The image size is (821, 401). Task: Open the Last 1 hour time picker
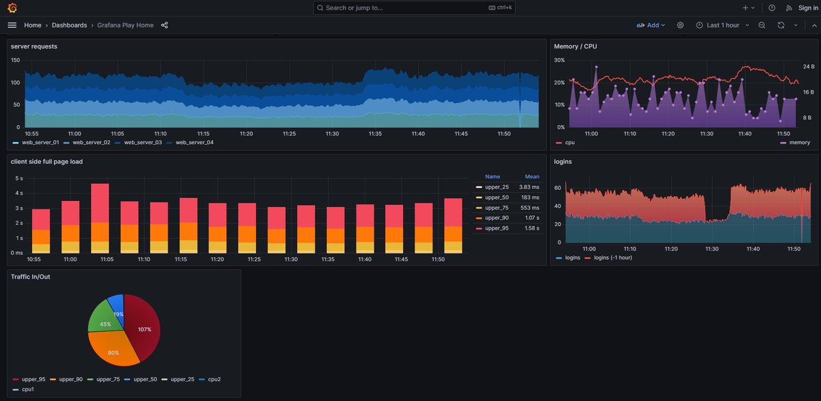pyautogui.click(x=722, y=25)
